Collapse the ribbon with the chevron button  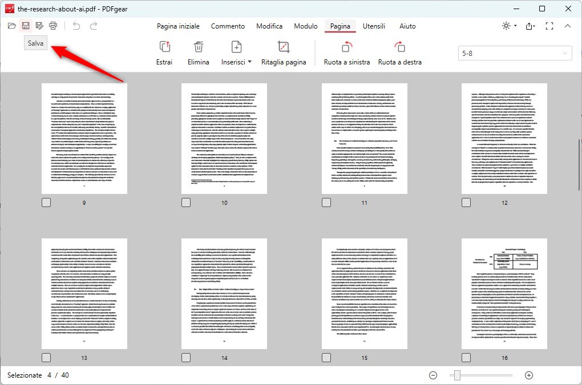pyautogui.click(x=568, y=26)
